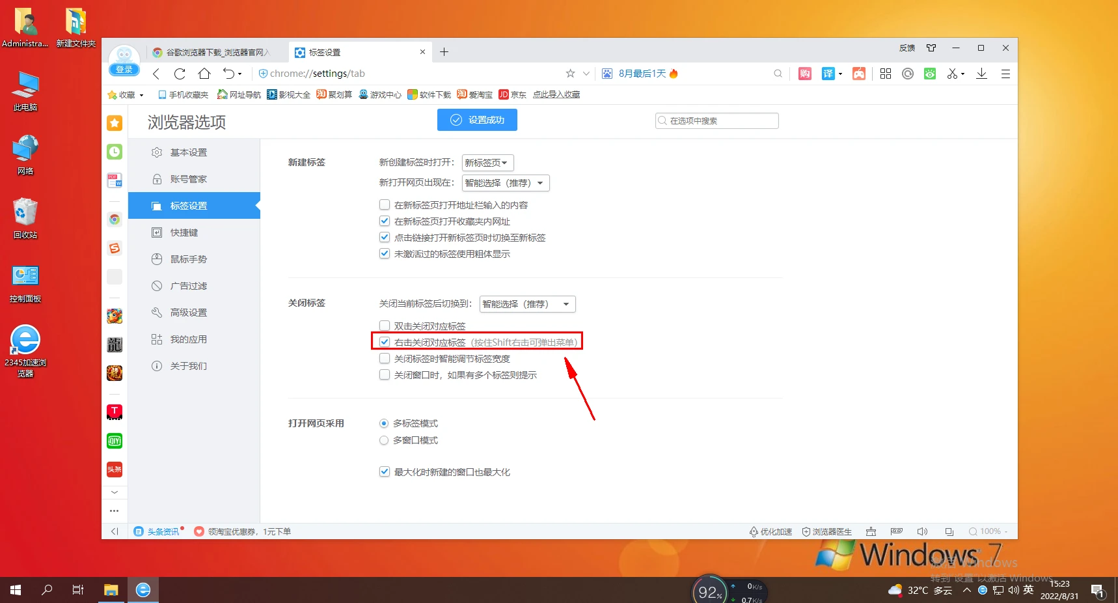Open the 京东 bookmark link
1118x603 pixels.
(513, 95)
